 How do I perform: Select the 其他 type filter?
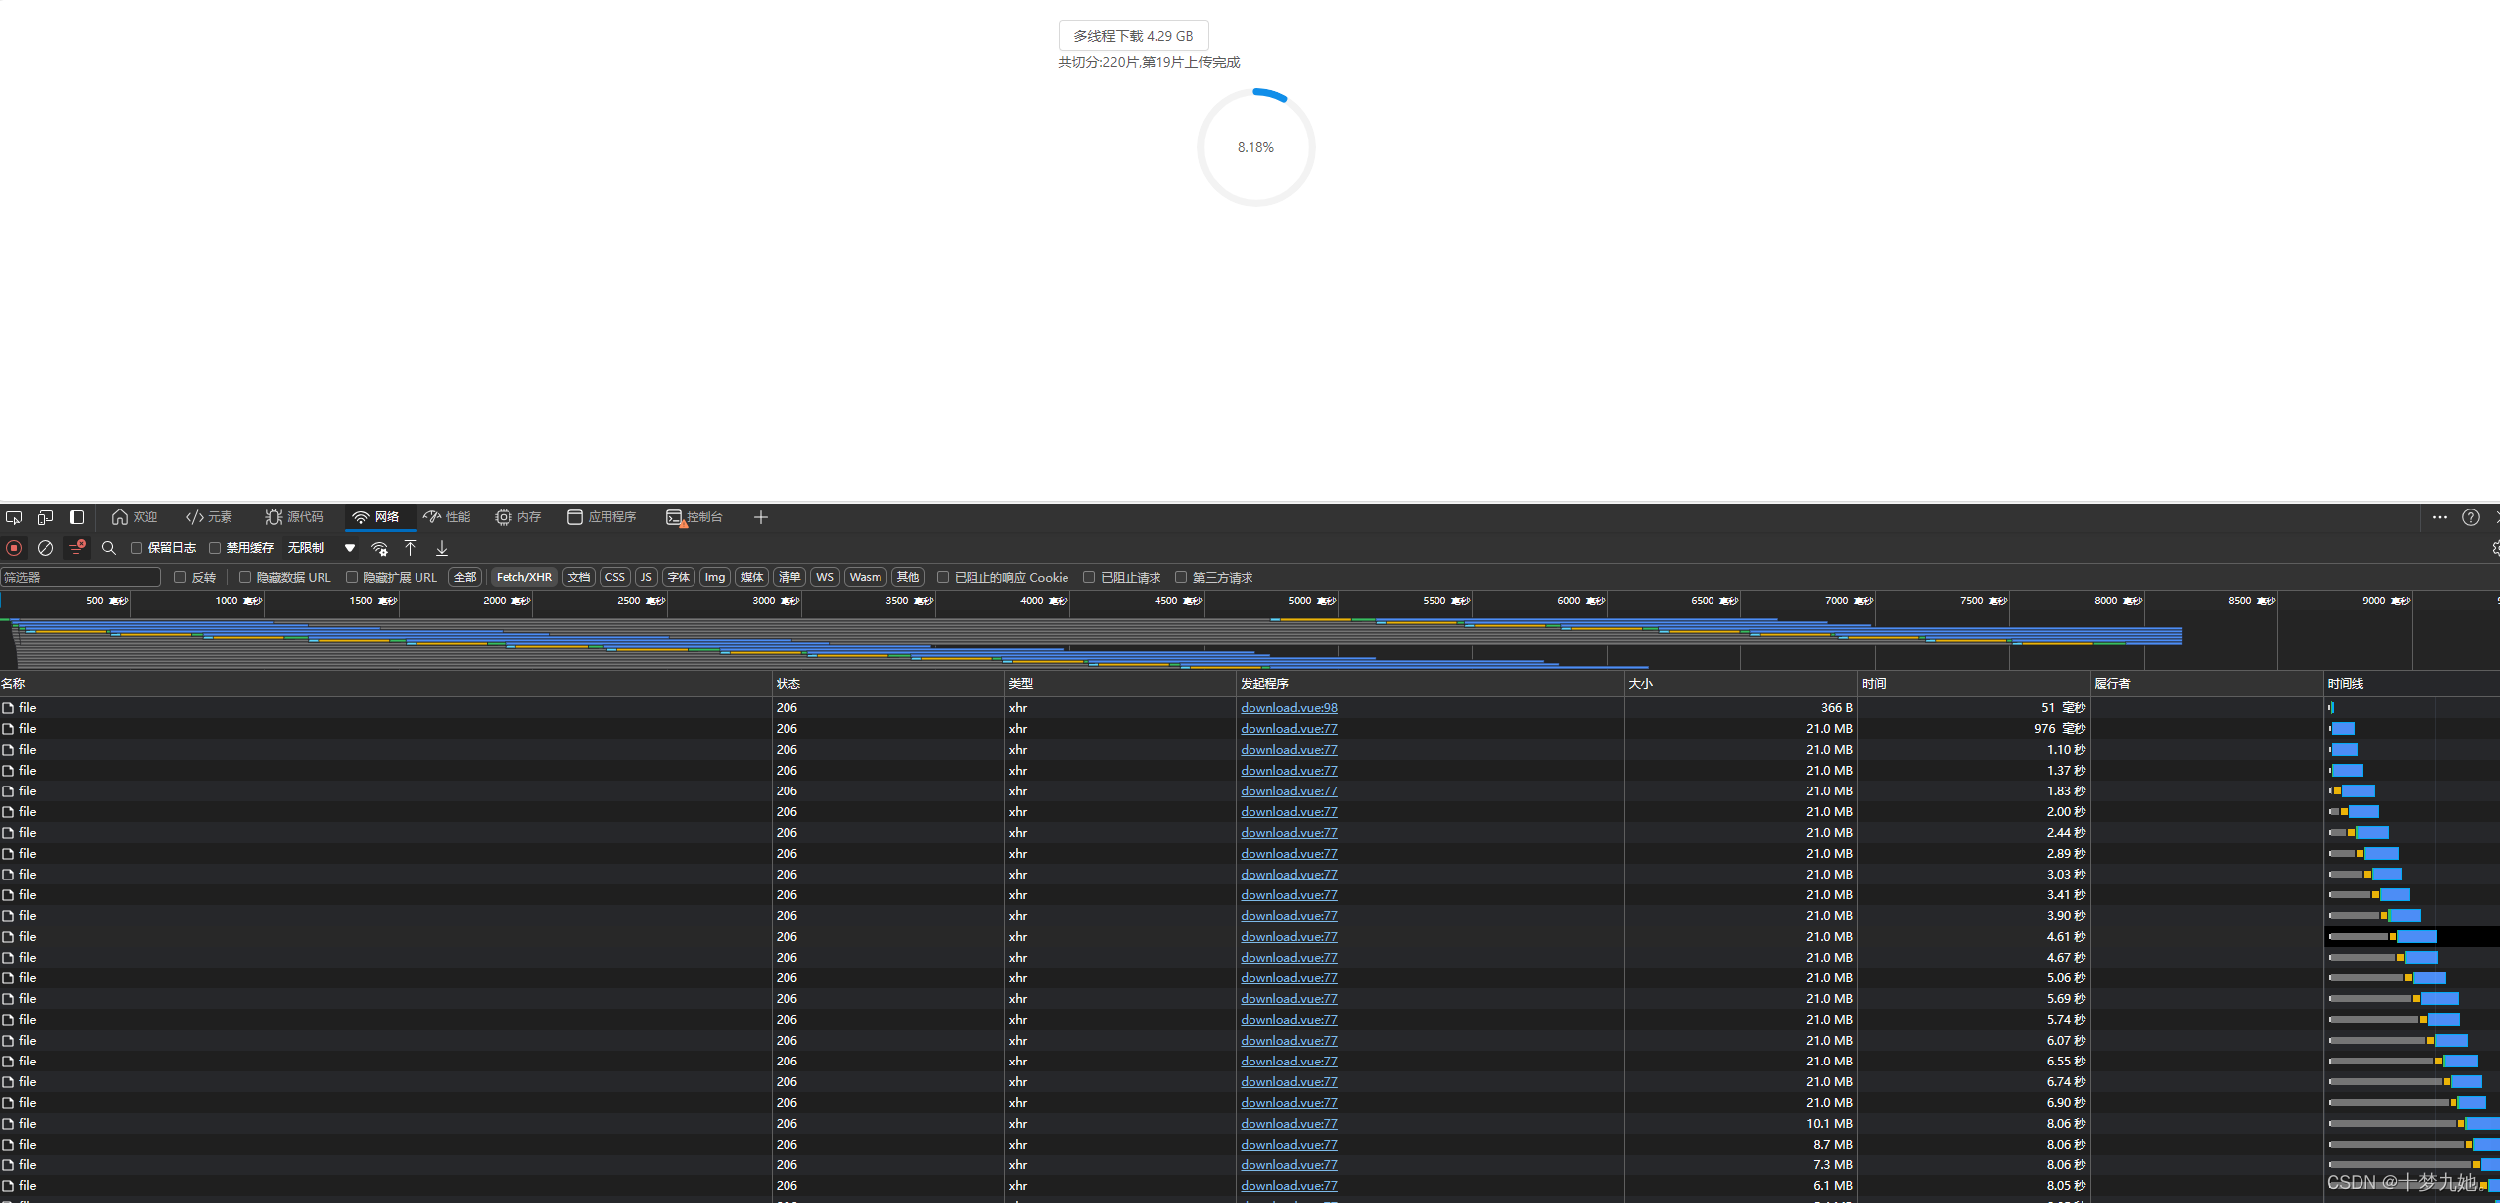[907, 577]
